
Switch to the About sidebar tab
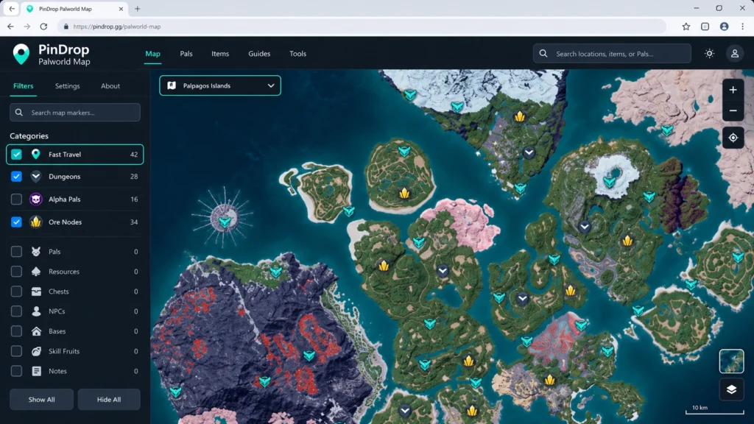point(110,86)
